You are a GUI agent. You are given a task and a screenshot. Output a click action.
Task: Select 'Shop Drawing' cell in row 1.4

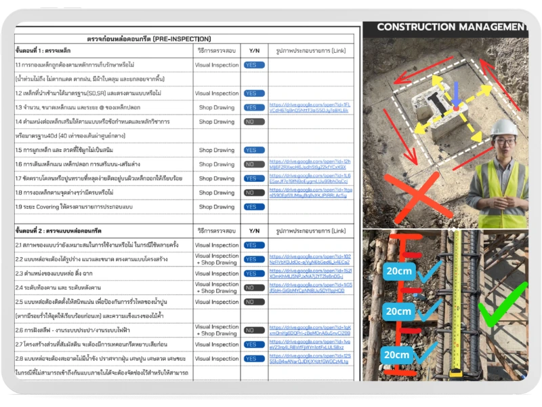coord(217,122)
